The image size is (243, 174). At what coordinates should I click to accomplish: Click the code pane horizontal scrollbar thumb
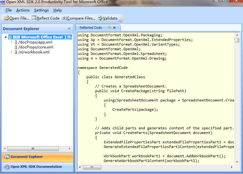(92, 167)
